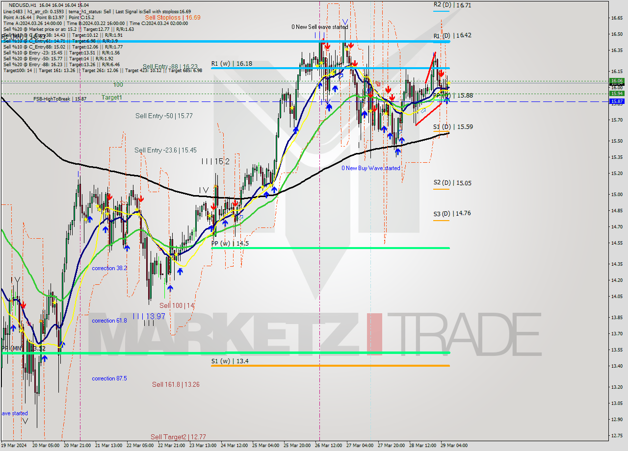The image size is (628, 451).
Task: Click the 'S2 (D) | 15.05' support label
Action: [452, 183]
